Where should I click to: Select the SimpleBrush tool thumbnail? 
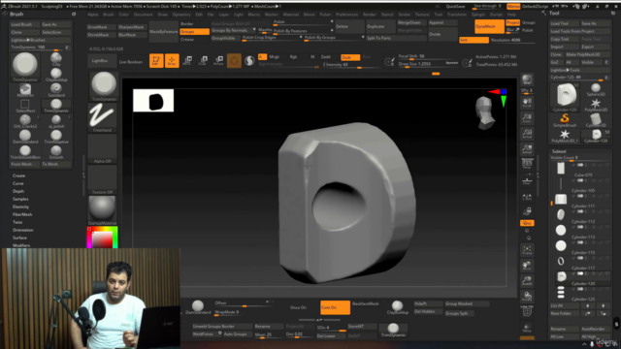tap(565, 120)
